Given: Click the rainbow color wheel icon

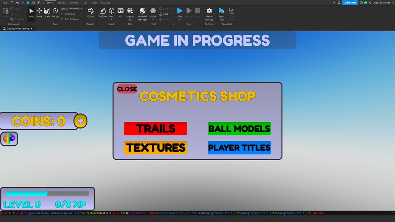Looking at the screenshot, I should coord(9,139).
